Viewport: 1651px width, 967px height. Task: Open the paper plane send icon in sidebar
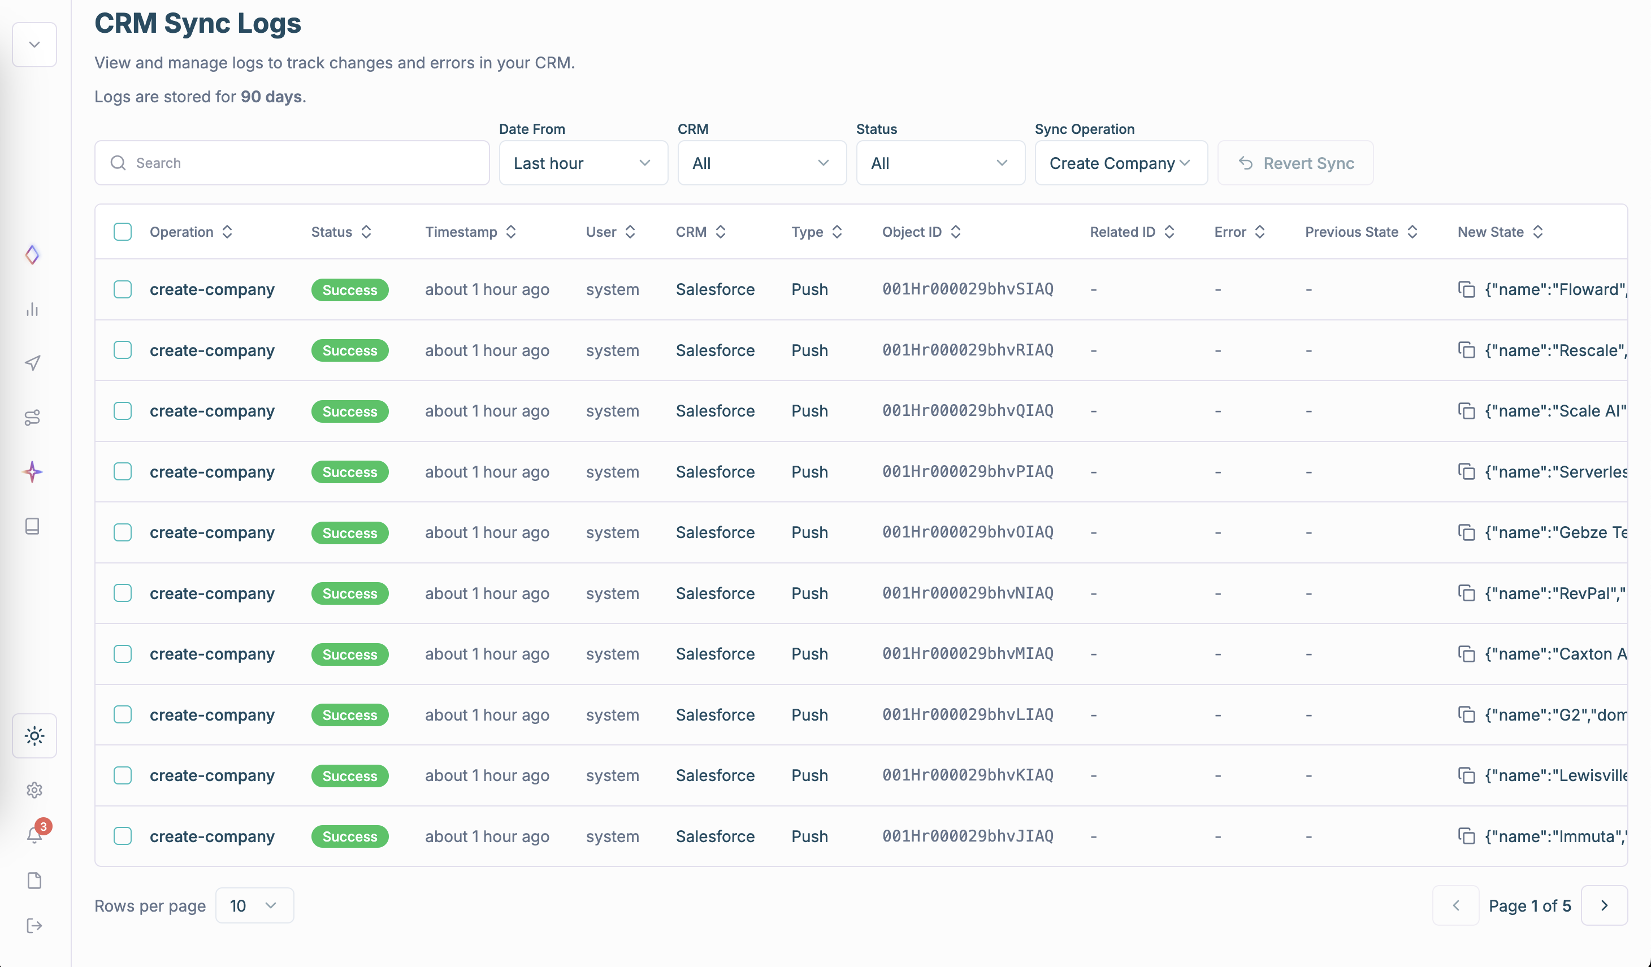pyautogui.click(x=33, y=363)
